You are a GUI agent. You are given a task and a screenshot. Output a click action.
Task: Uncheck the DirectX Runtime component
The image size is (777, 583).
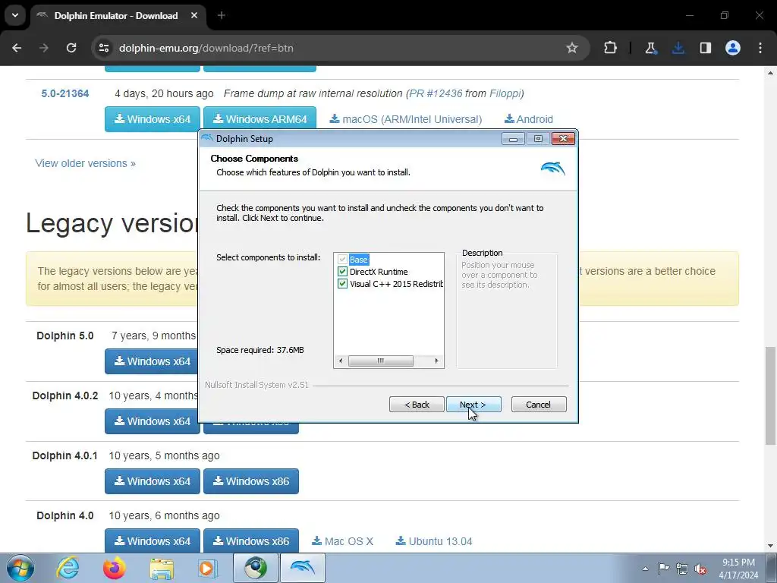pyautogui.click(x=342, y=272)
